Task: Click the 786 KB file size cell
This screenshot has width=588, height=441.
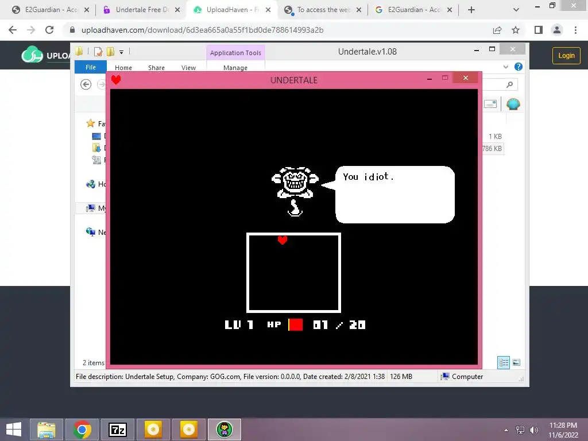Action: coord(492,149)
